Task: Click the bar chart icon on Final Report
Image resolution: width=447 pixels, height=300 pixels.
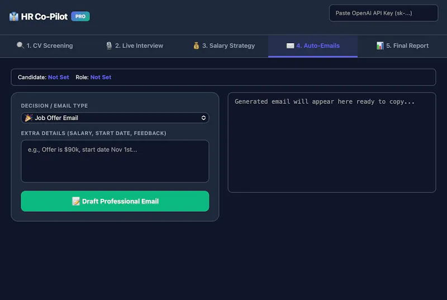Action: [380, 46]
